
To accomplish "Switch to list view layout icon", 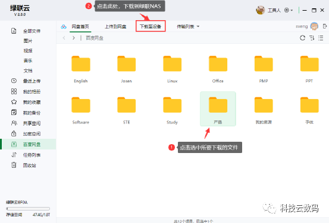I will tap(321, 38).
